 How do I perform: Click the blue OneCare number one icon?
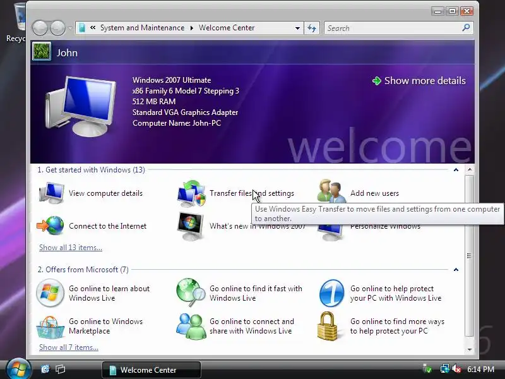[331, 293]
